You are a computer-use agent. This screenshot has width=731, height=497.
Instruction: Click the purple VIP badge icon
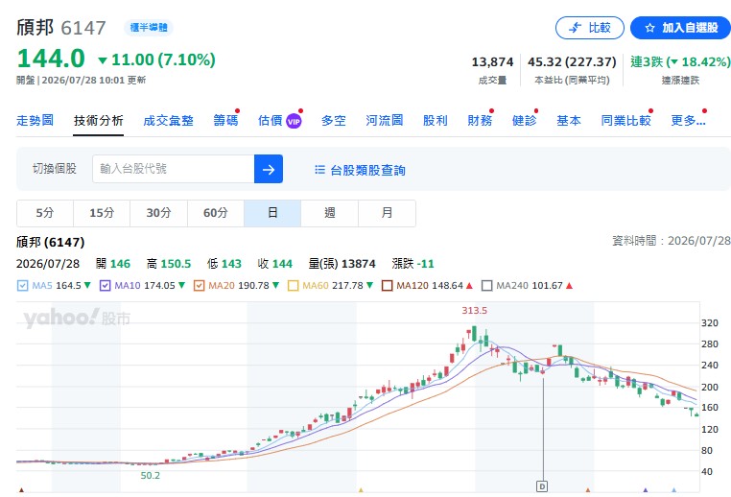click(x=294, y=121)
